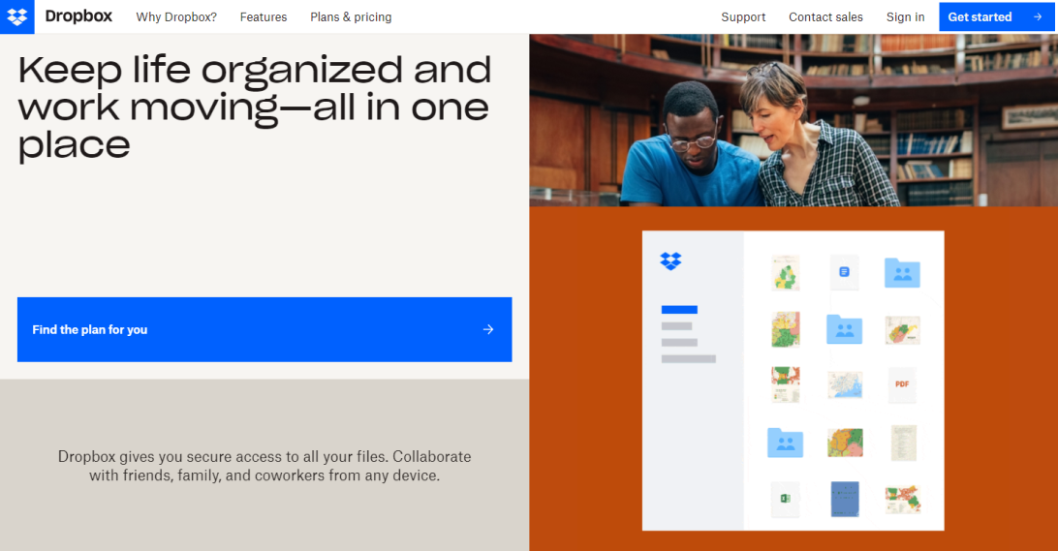Open the Why Dropbox? menu
The width and height of the screenshot is (1058, 551).
pos(176,16)
